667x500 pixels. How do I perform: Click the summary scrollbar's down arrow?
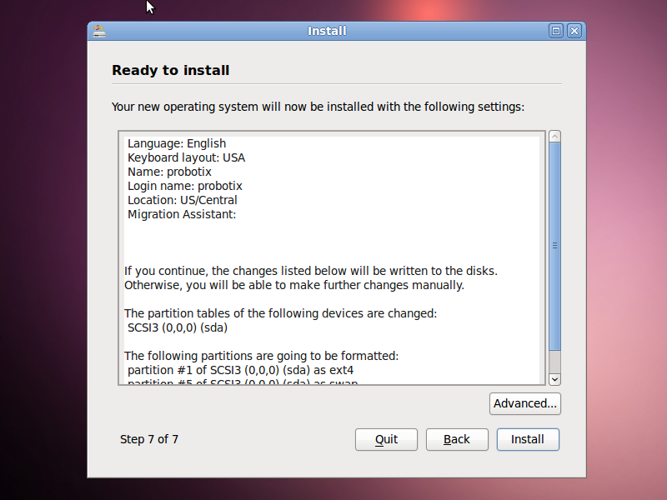tap(555, 378)
